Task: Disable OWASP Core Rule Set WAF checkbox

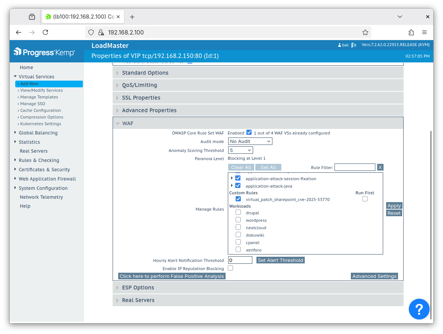Action: click(x=249, y=132)
